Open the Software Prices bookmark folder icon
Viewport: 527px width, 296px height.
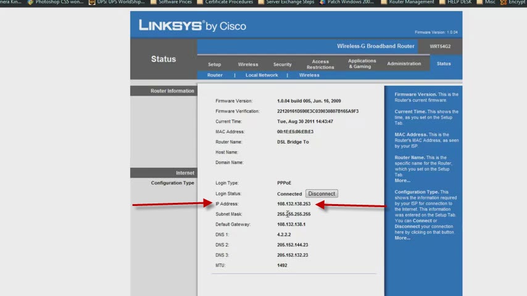click(154, 2)
